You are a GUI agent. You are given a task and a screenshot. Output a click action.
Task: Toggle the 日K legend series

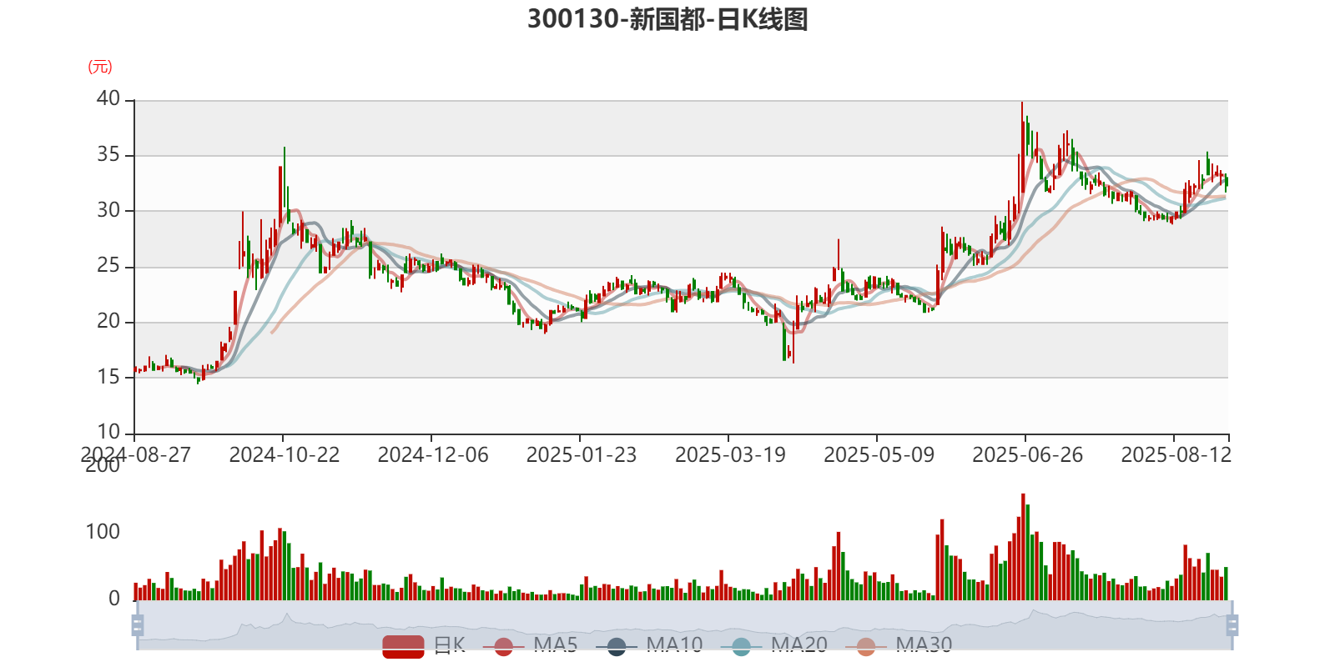click(424, 645)
